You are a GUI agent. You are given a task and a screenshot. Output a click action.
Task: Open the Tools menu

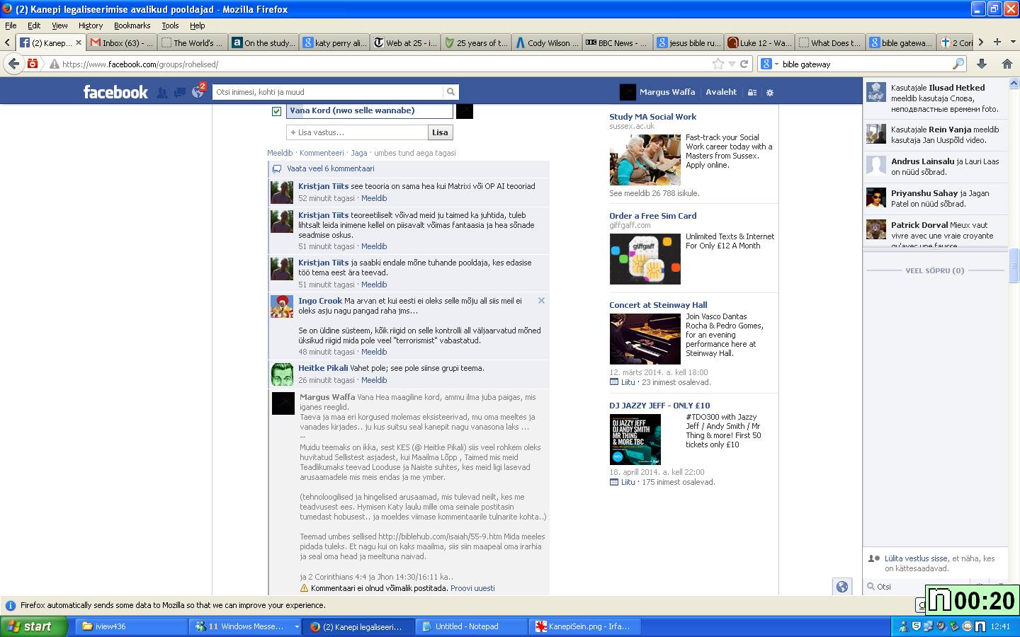pos(170,25)
